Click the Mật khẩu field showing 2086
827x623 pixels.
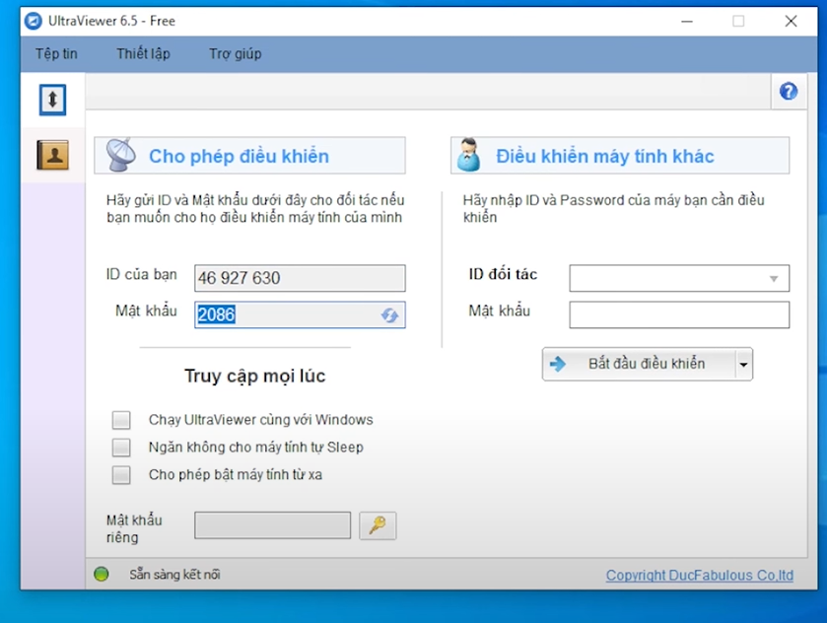[300, 314]
